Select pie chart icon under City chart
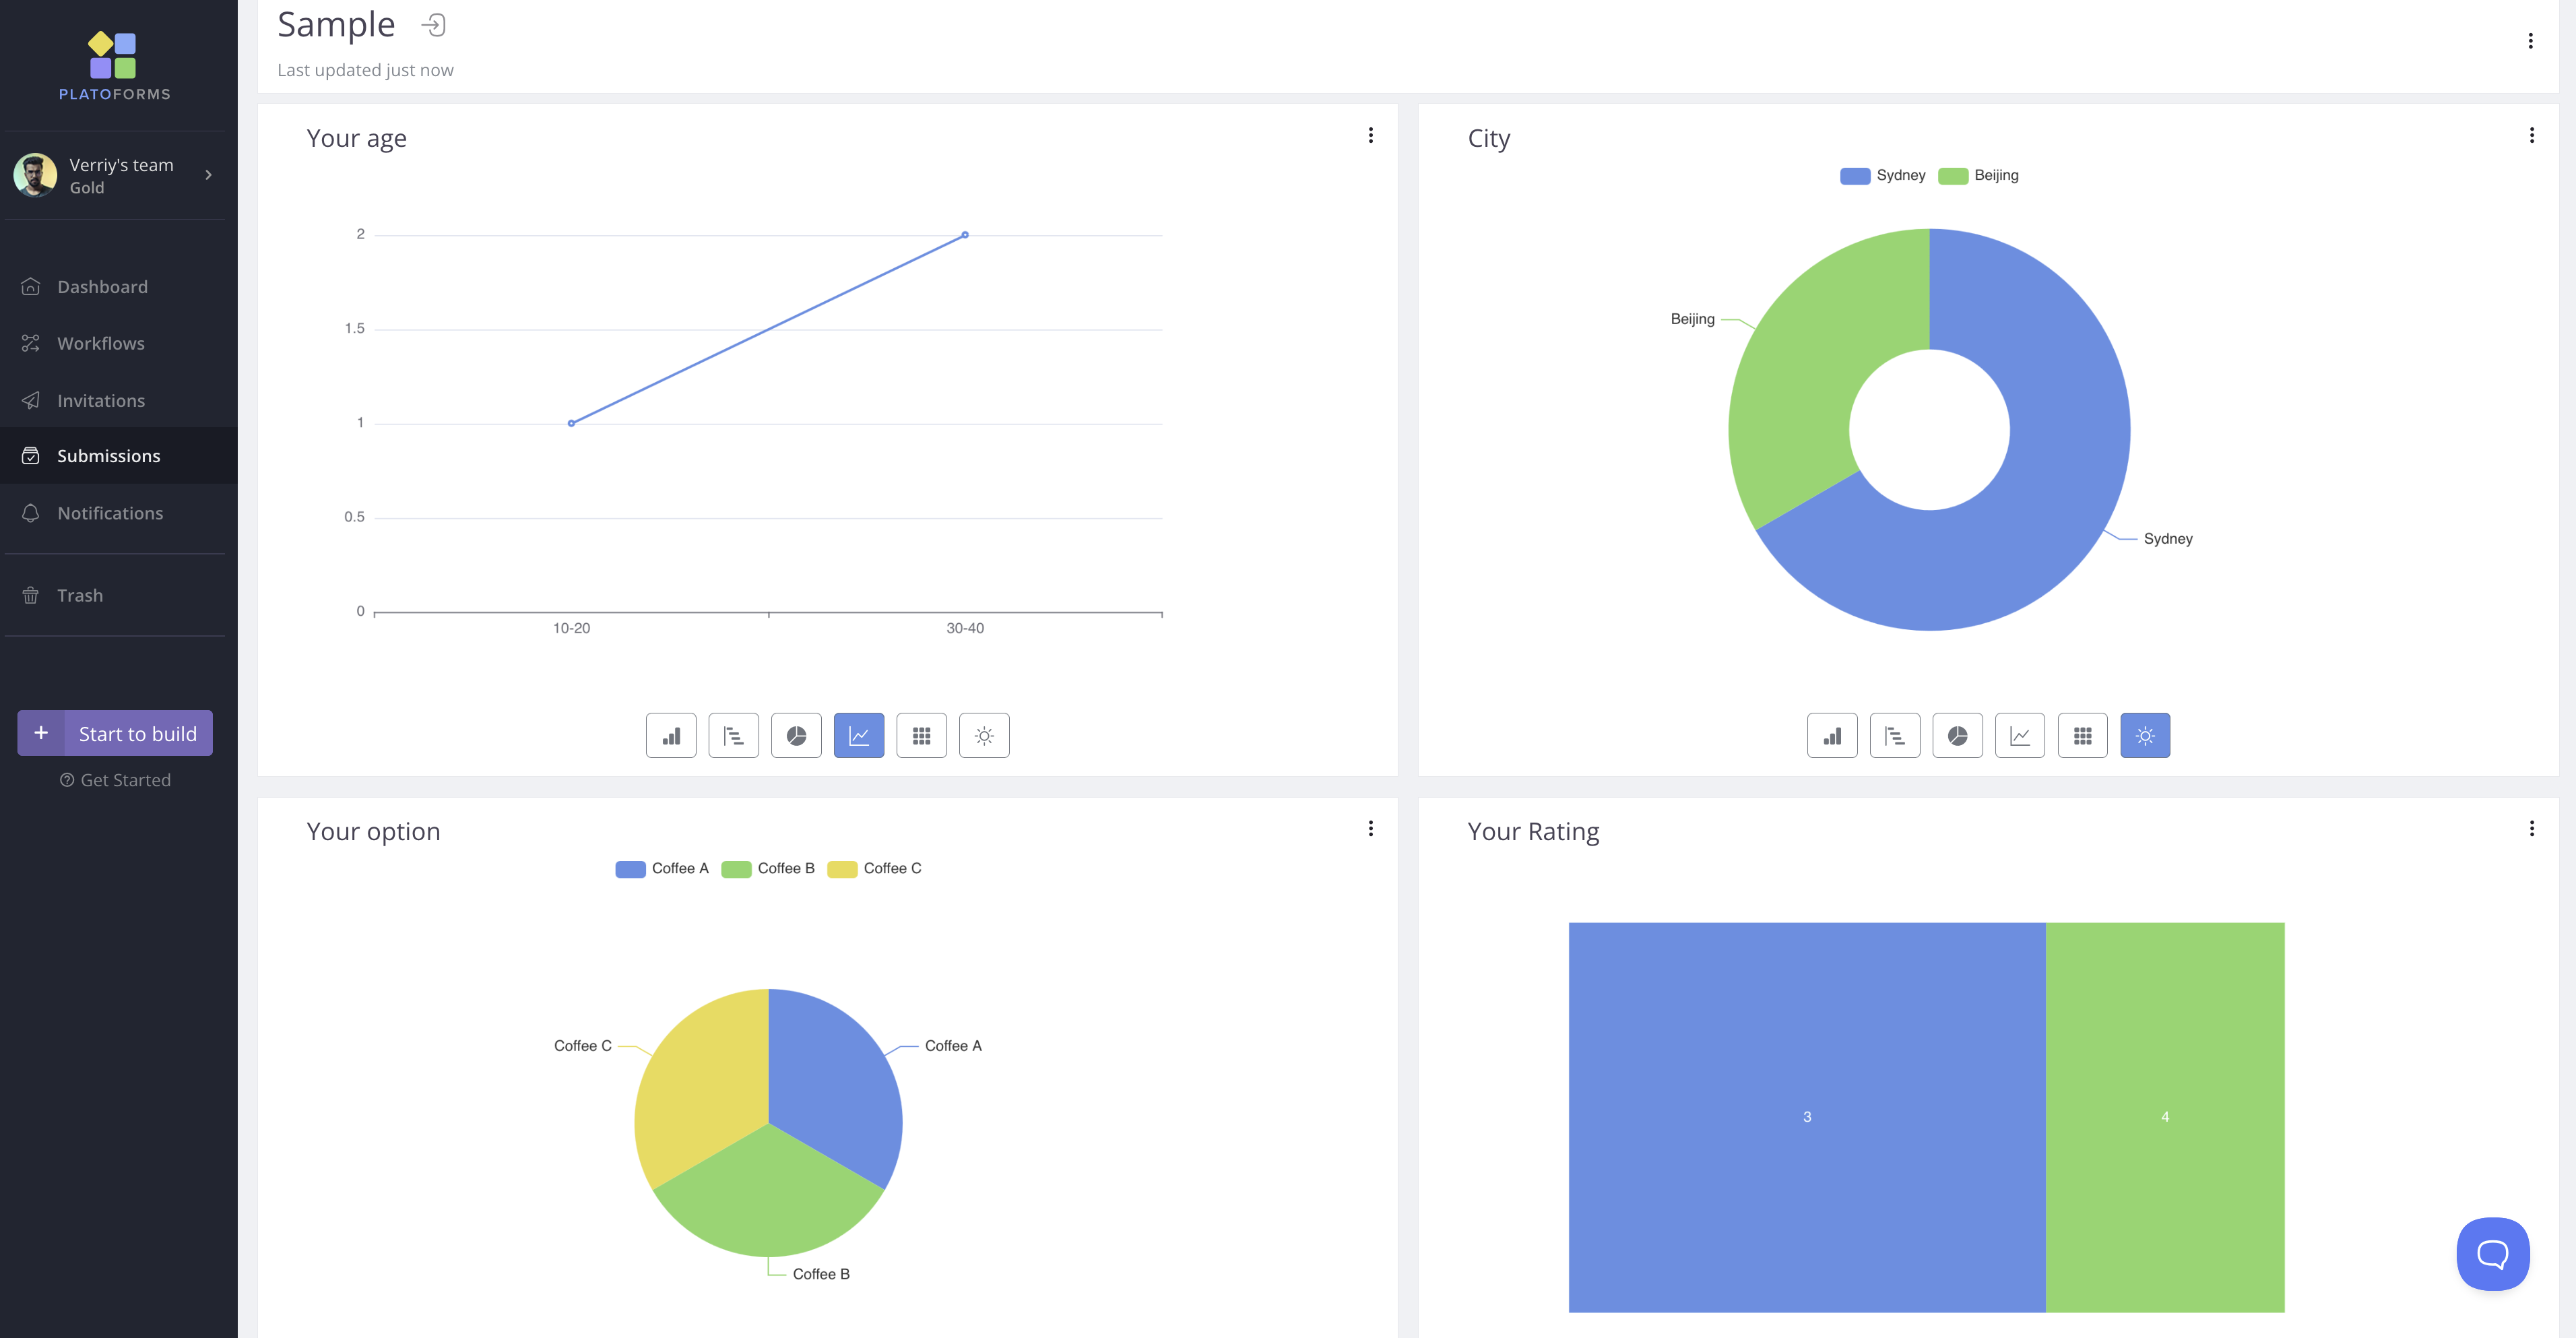This screenshot has width=2576, height=1338. click(1957, 735)
